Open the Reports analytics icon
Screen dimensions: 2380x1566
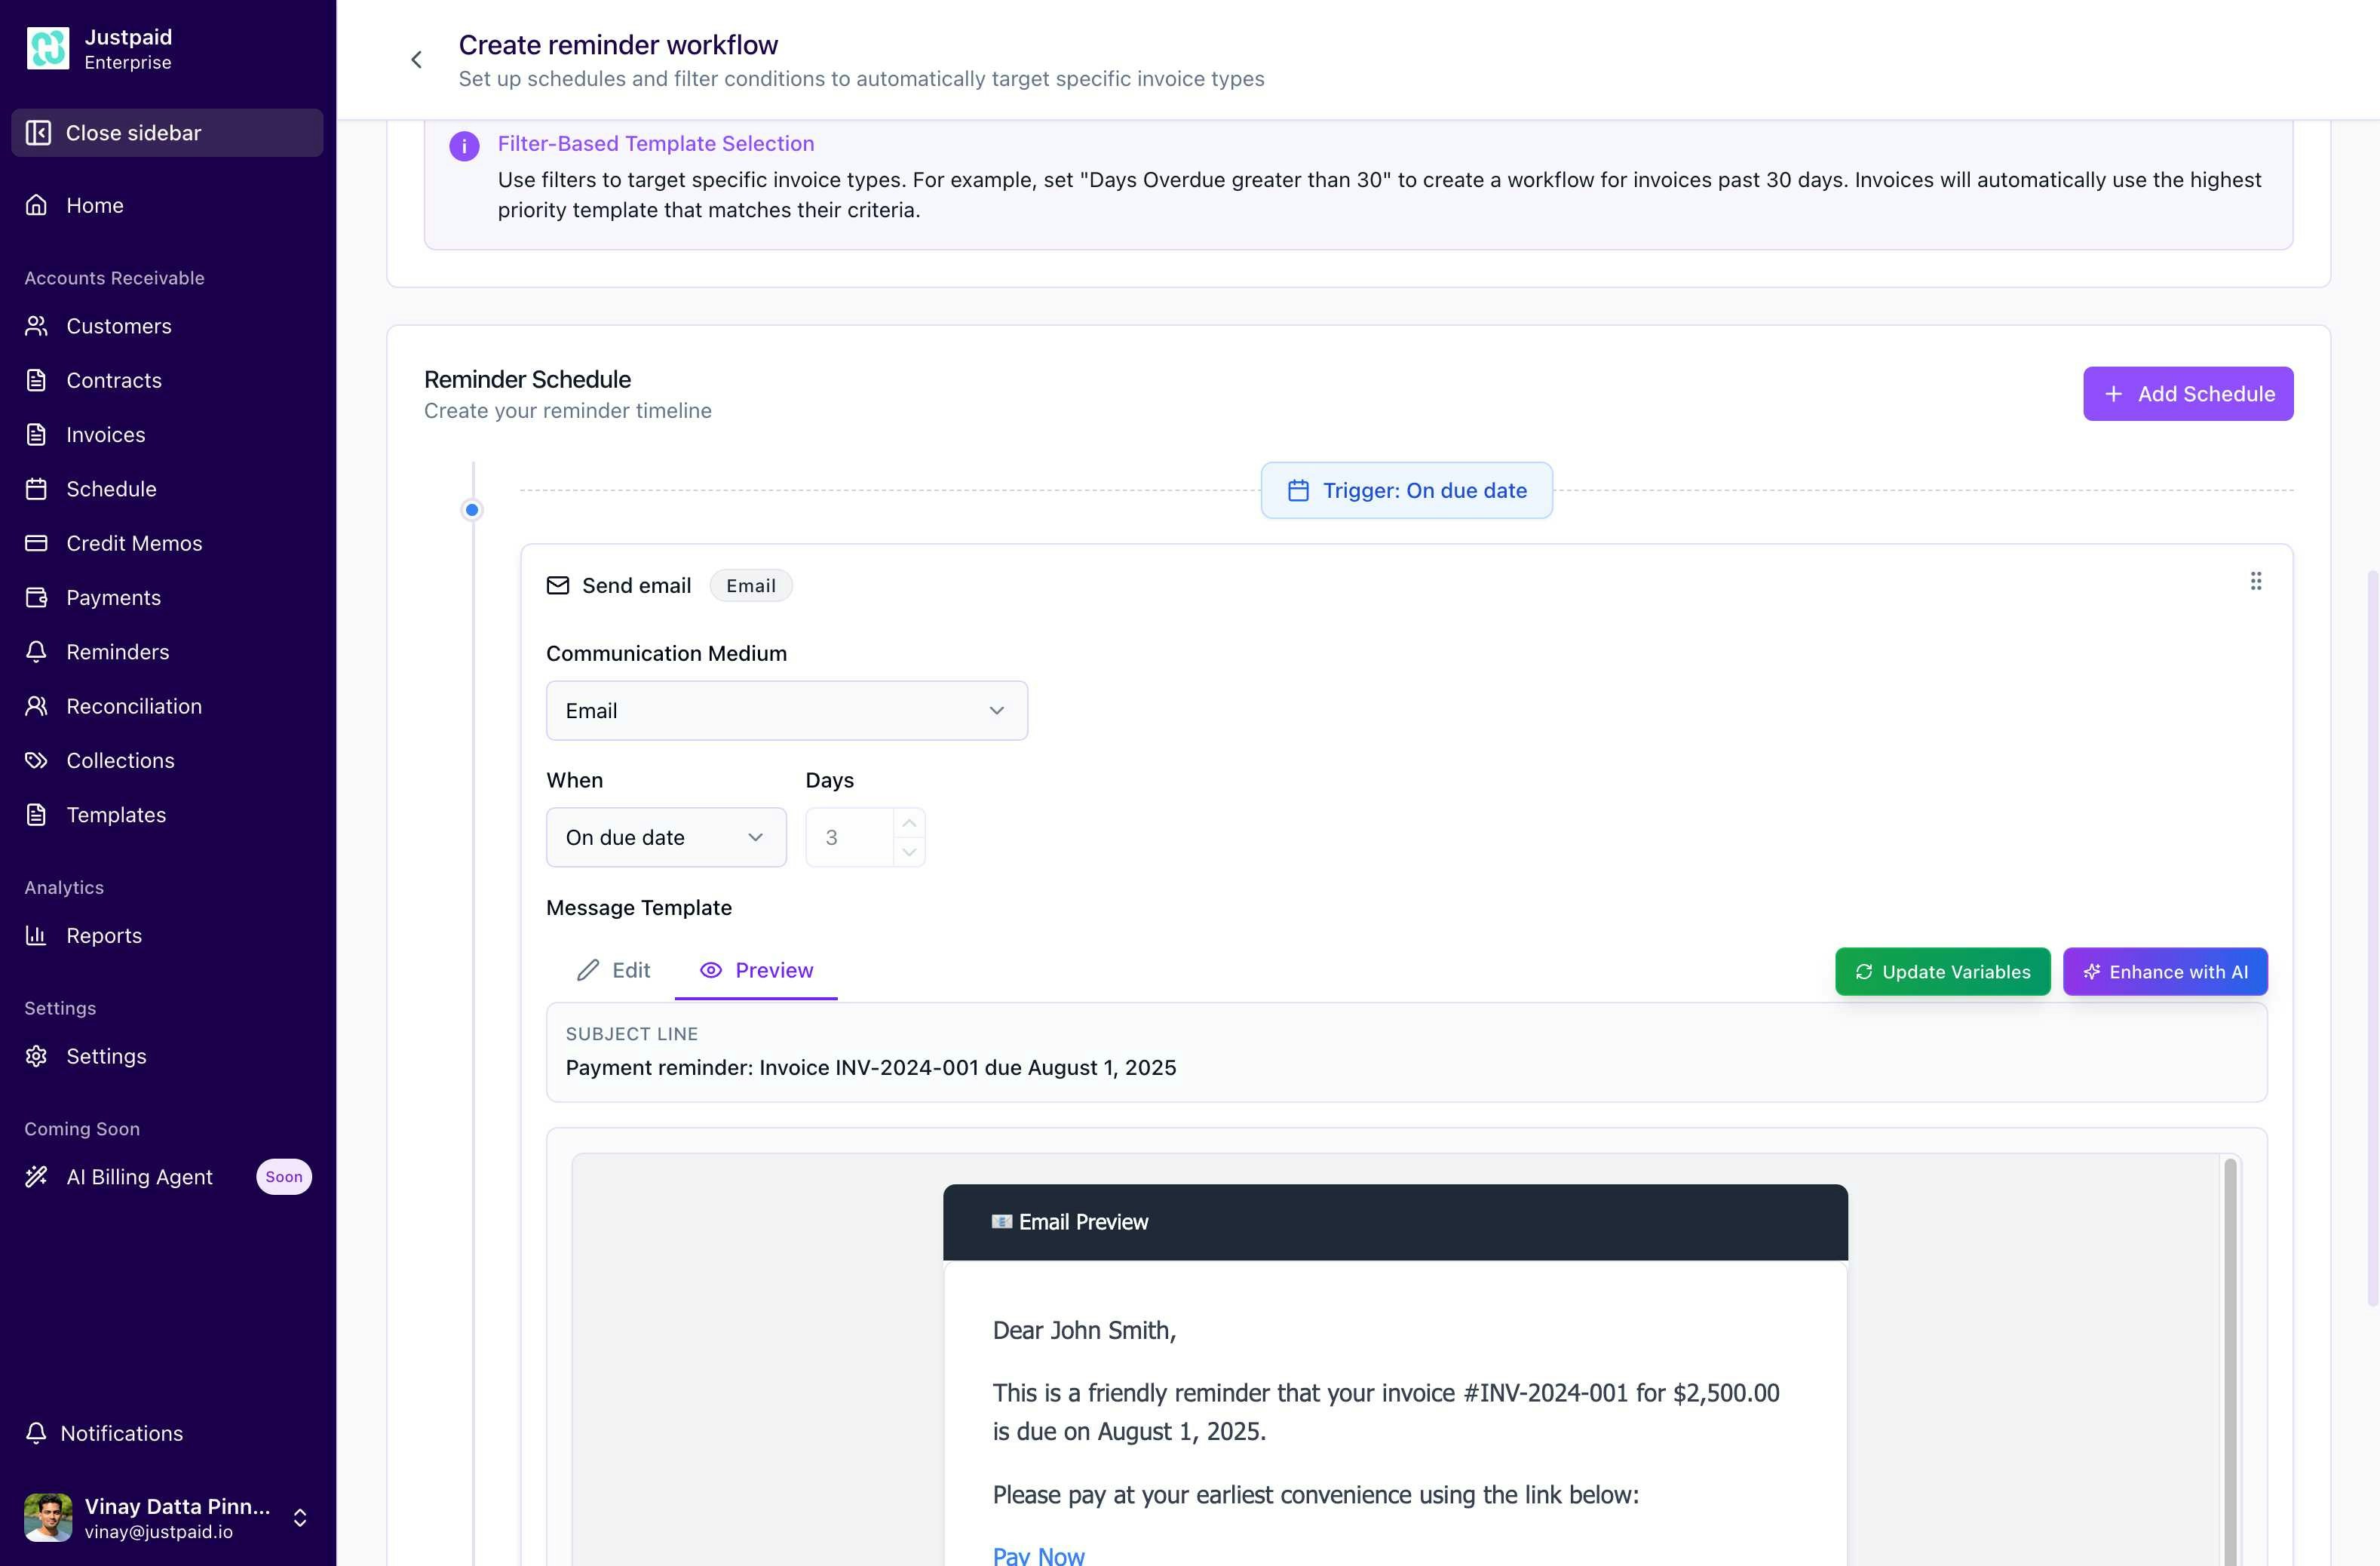[37, 935]
